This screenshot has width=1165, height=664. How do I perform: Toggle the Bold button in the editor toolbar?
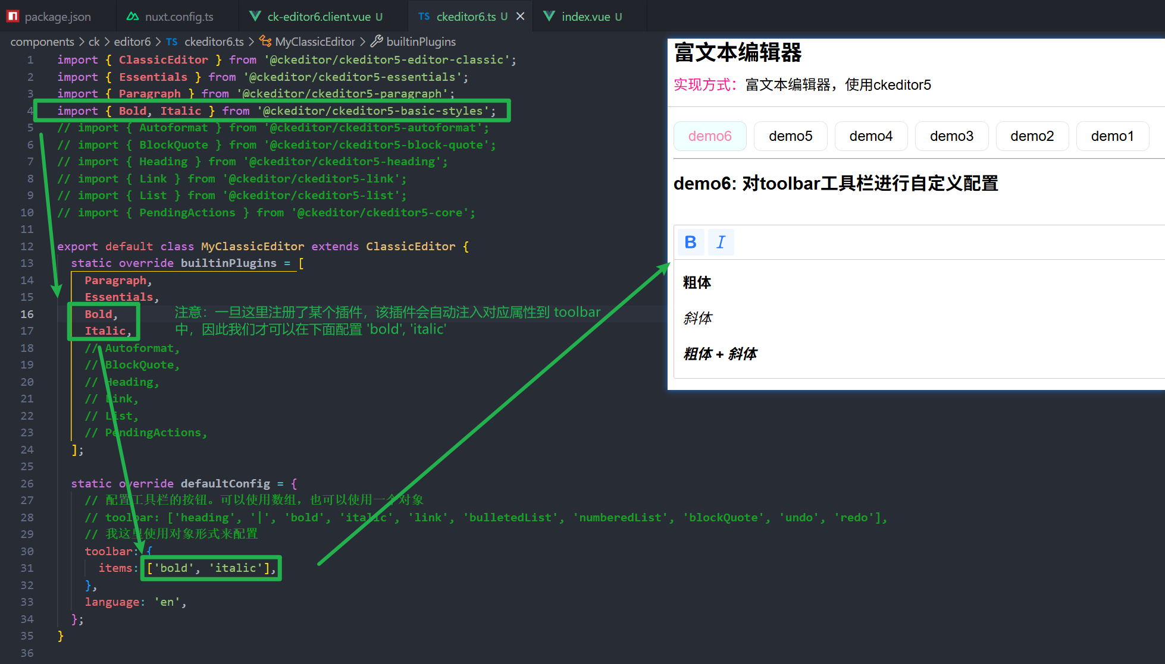coord(690,242)
